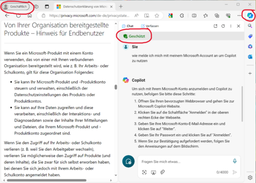Viewport: 256px width, 183px height.
Task: Go to the browser home page
Action: coord(30,16)
